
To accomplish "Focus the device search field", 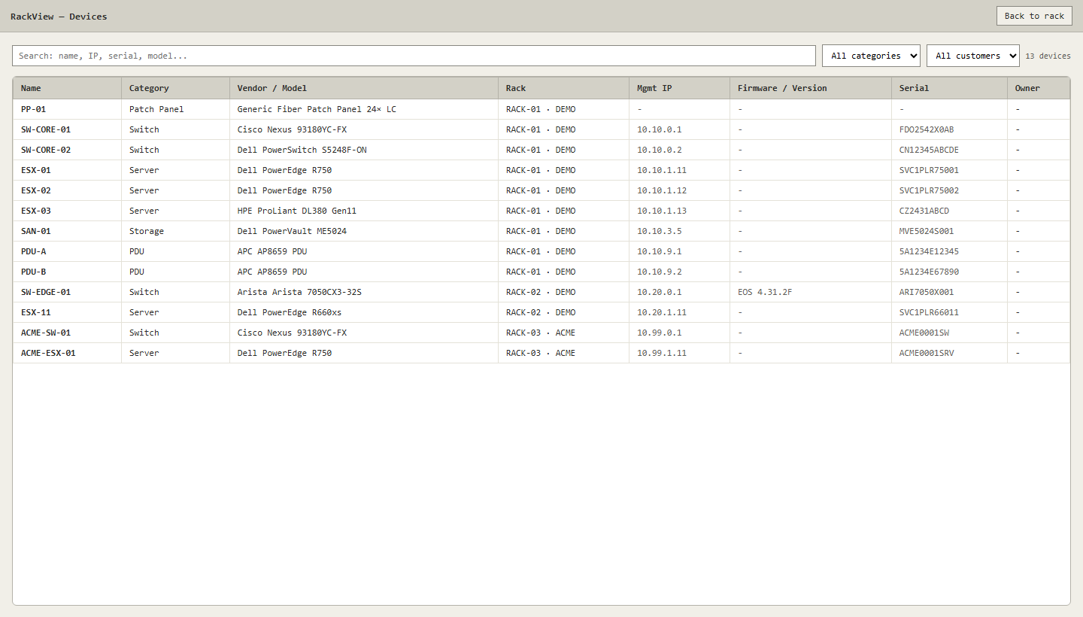I will (414, 56).
